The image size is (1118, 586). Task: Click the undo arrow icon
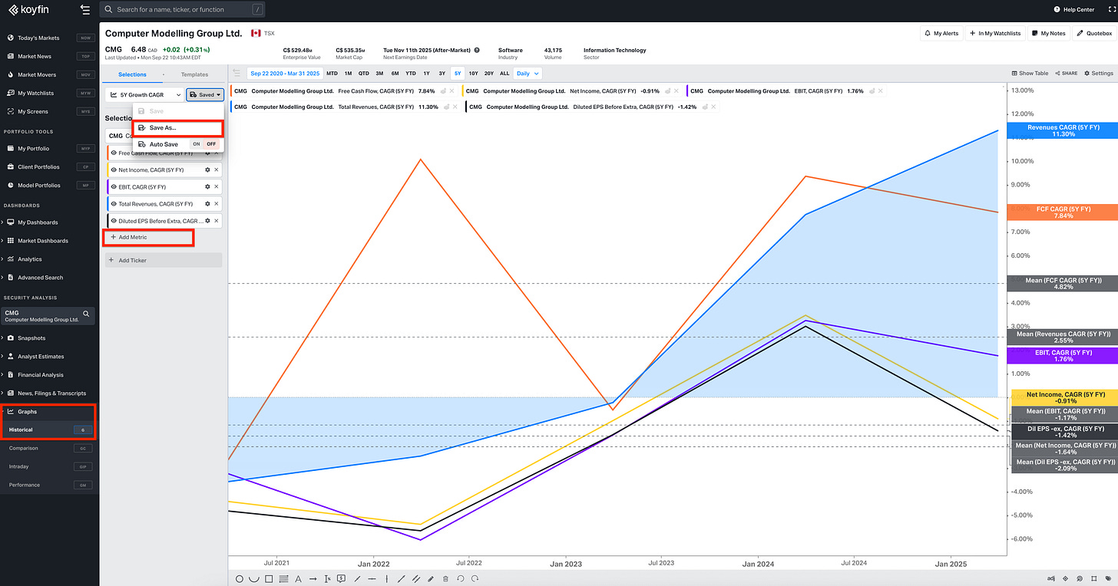461,578
